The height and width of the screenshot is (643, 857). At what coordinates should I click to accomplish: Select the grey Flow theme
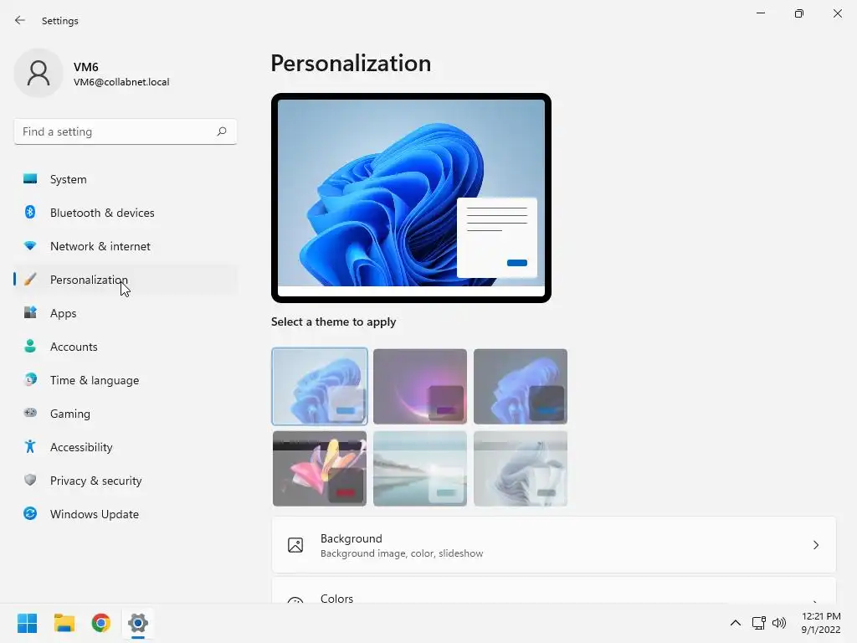click(x=521, y=469)
